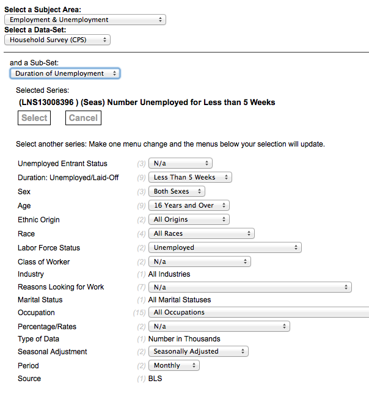Click the Cancel button
This screenshot has height=397, width=369.
tap(83, 118)
